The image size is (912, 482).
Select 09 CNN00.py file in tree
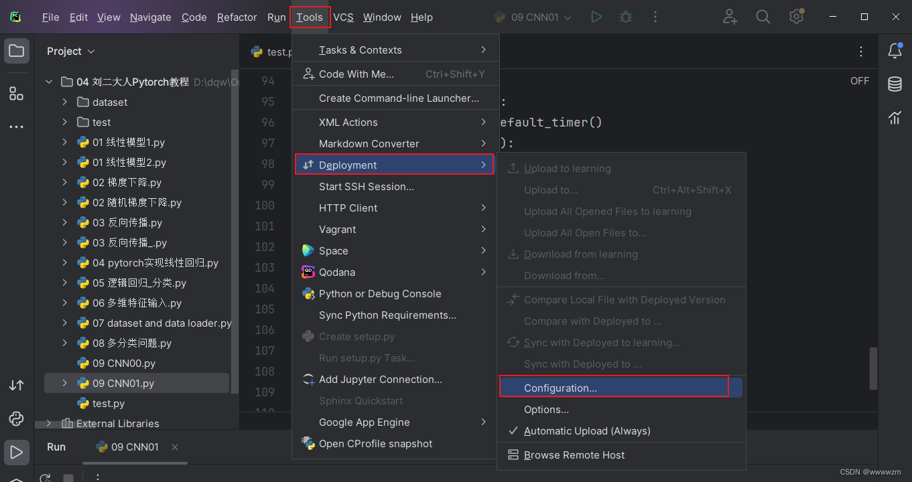click(124, 364)
